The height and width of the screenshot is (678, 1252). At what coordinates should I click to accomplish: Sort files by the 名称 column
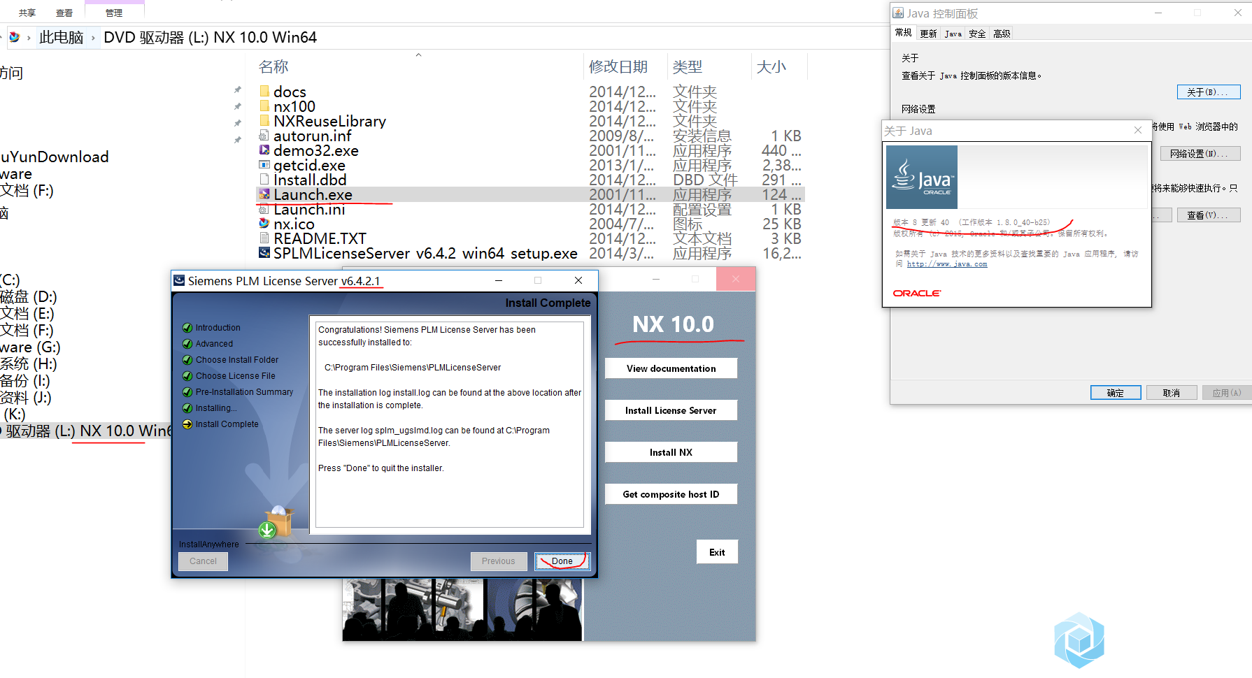tap(273, 66)
